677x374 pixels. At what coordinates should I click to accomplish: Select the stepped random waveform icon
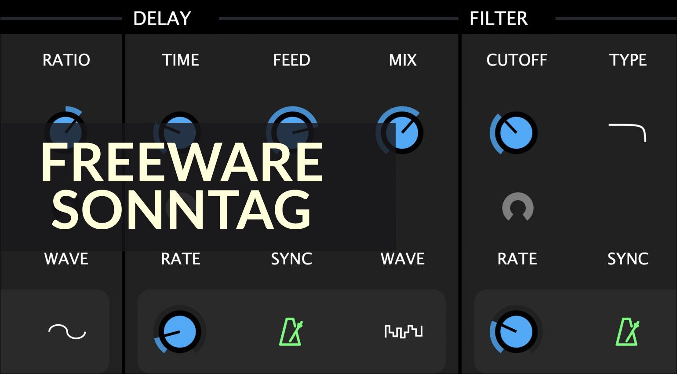point(403,331)
